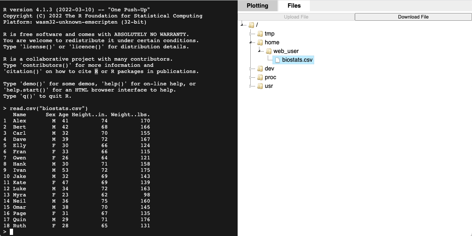
Task: Click the biostats.csv file icon
Action: (278, 60)
